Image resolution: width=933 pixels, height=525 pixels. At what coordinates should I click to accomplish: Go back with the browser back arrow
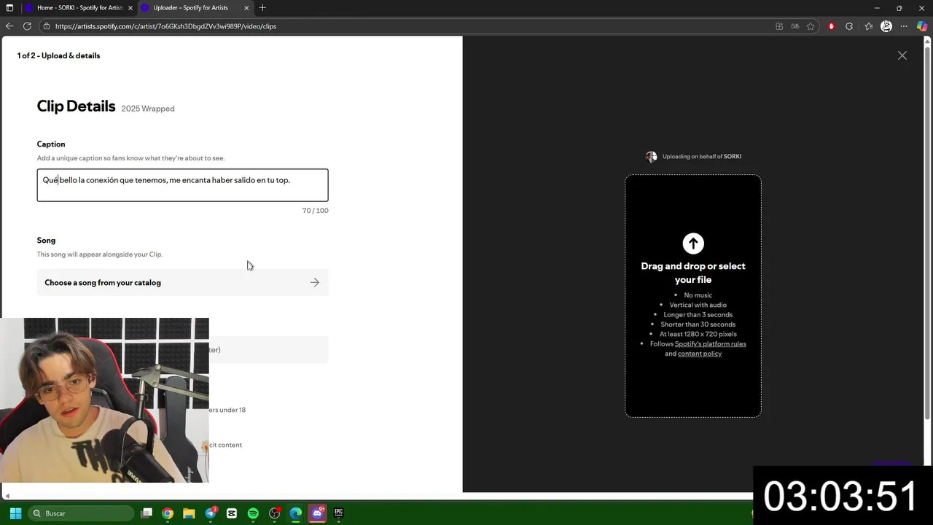tap(9, 26)
